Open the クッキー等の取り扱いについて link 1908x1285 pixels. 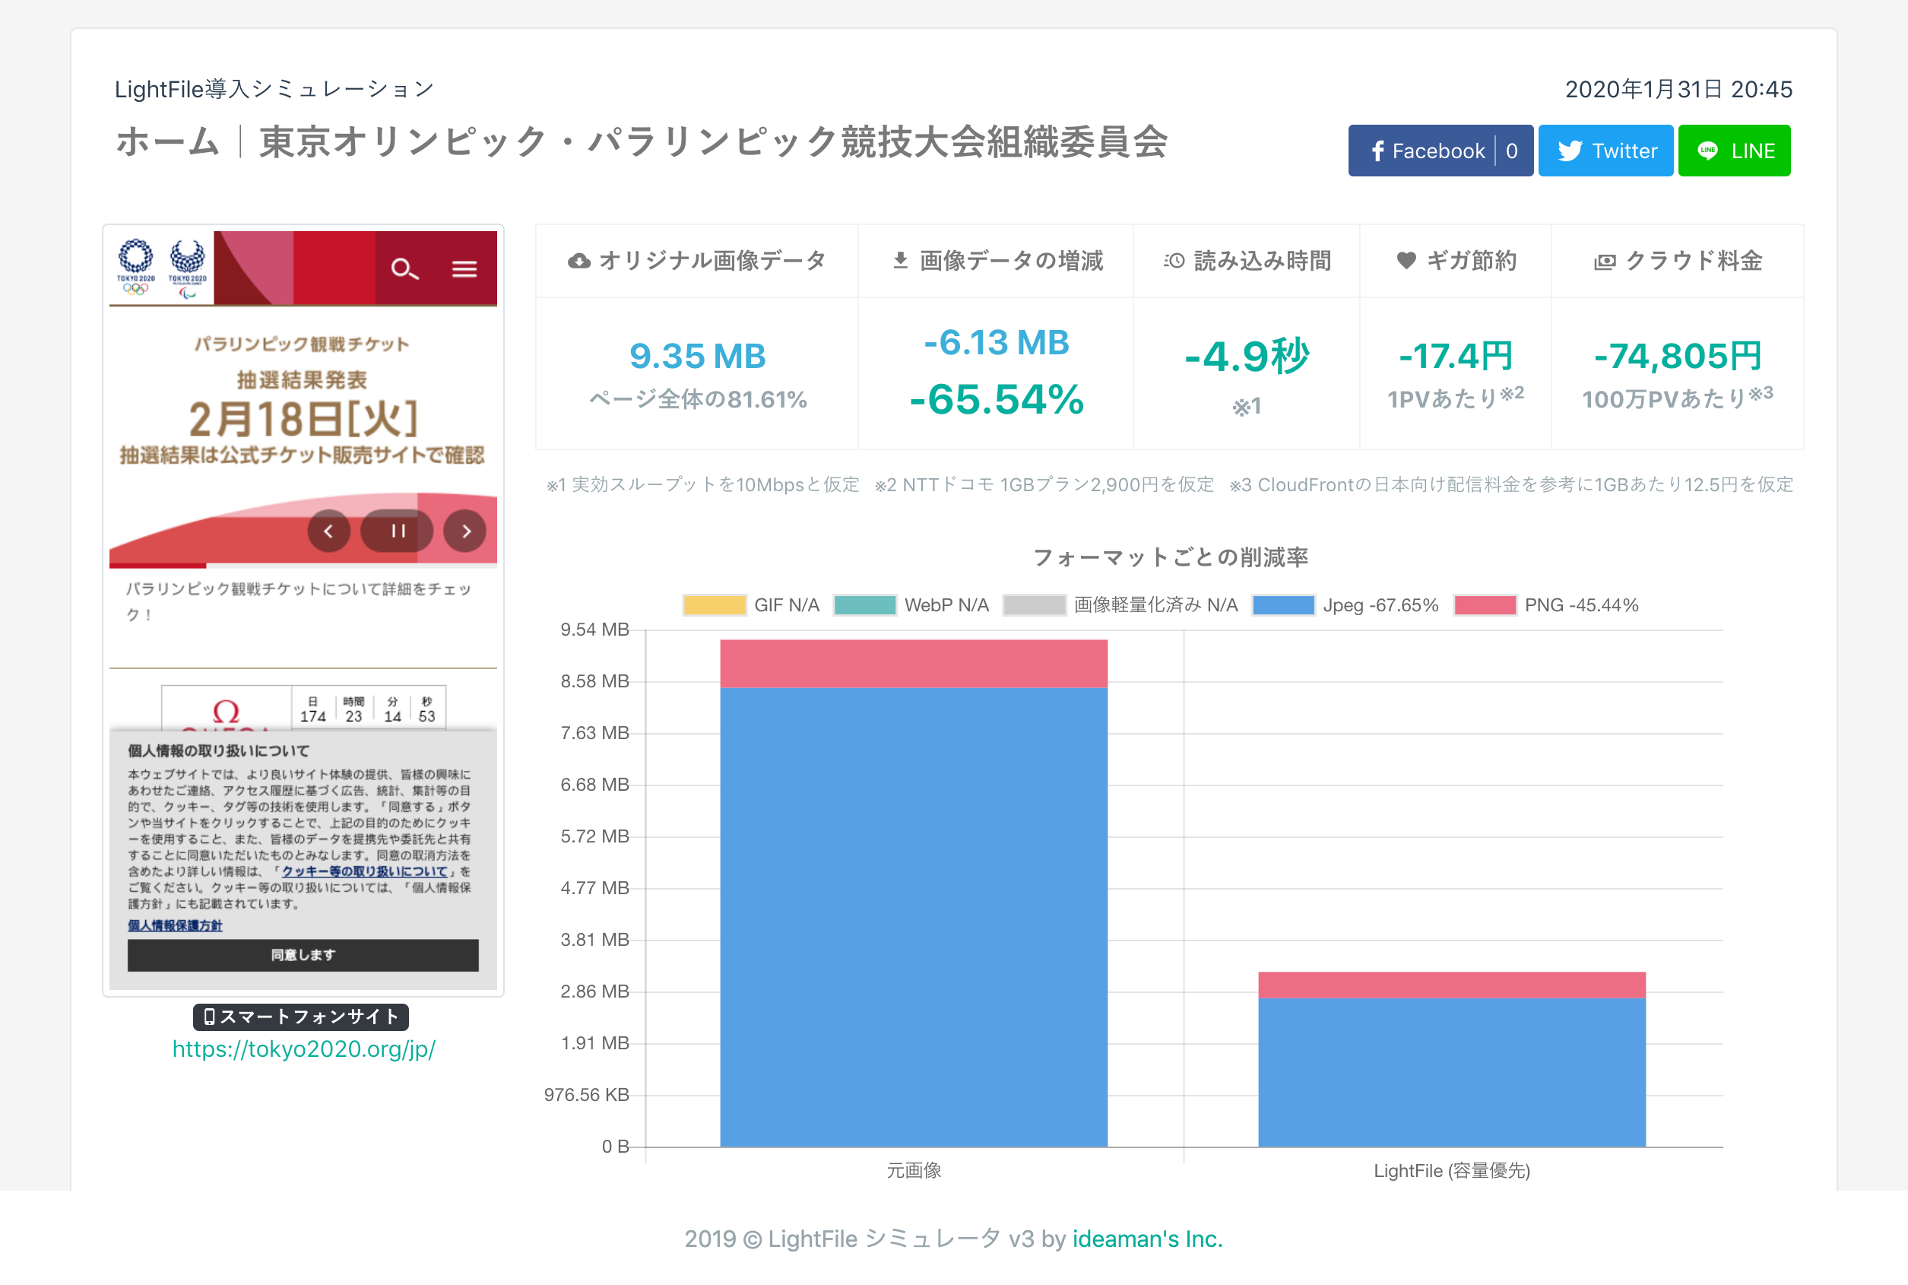coord(365,871)
